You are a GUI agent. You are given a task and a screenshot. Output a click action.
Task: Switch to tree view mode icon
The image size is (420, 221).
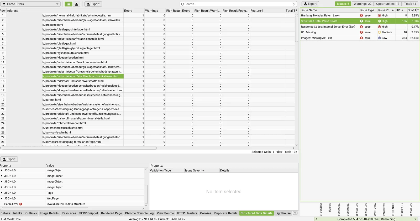76,4
